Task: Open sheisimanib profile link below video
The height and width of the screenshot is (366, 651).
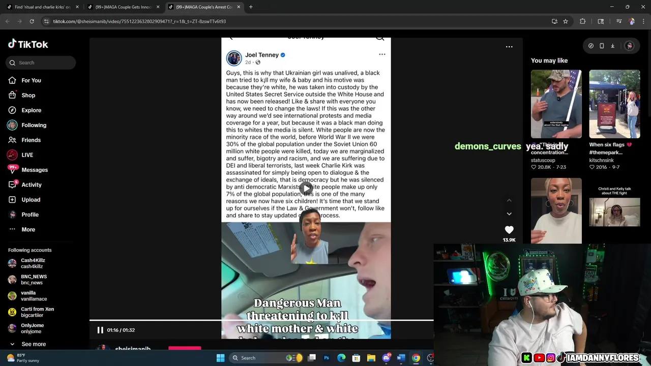Action: (x=132, y=349)
